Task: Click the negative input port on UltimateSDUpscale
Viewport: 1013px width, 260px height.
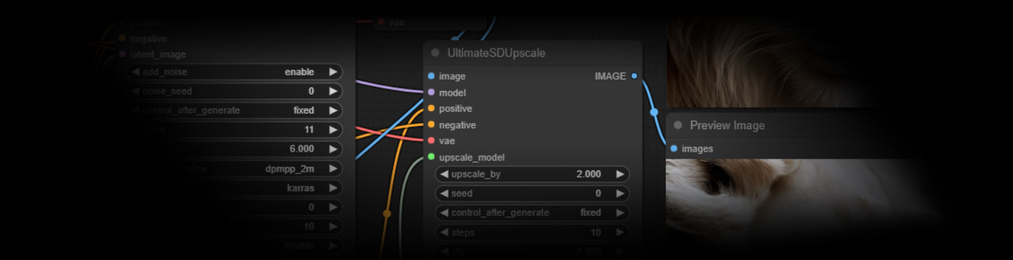Action: 431,124
